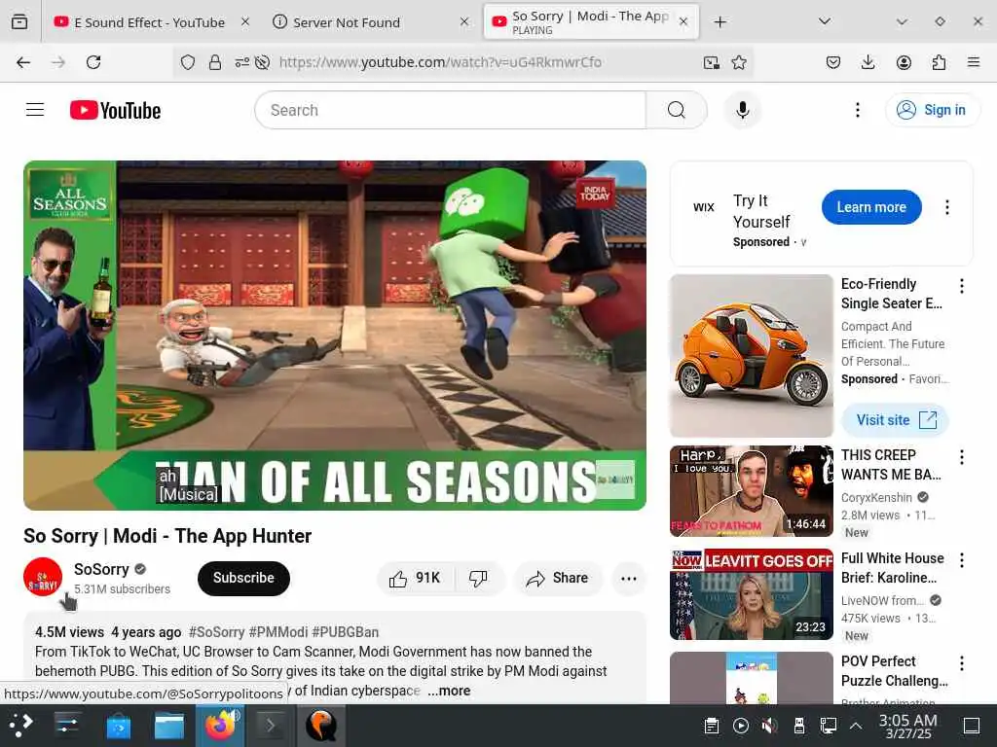Image resolution: width=997 pixels, height=747 pixels.
Task: Open options menu for Wix ad
Action: (x=947, y=207)
